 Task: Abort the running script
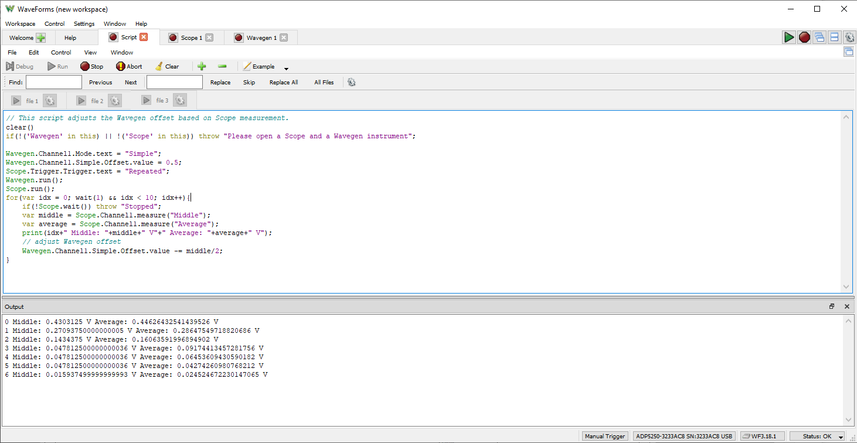tap(129, 66)
